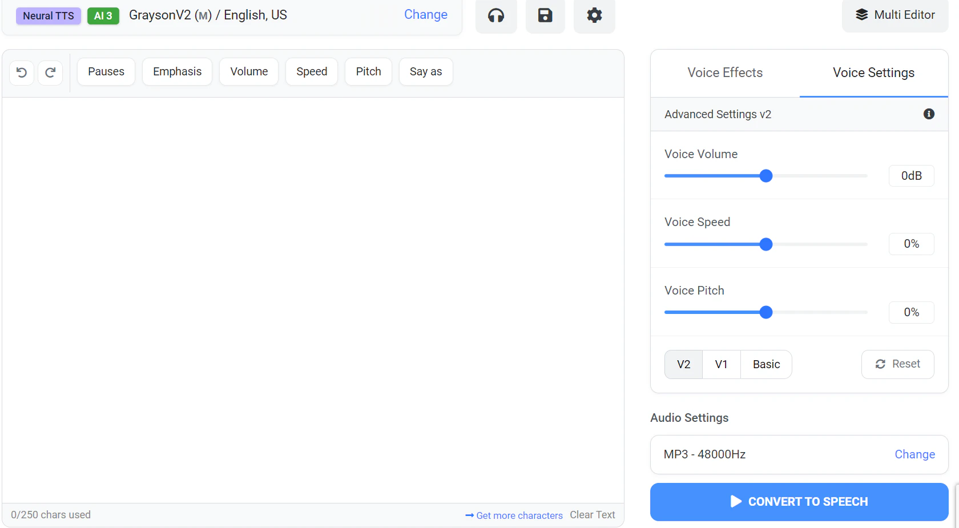Click the info icon next to Advanced Settings v2
This screenshot has width=959, height=528.
point(929,114)
